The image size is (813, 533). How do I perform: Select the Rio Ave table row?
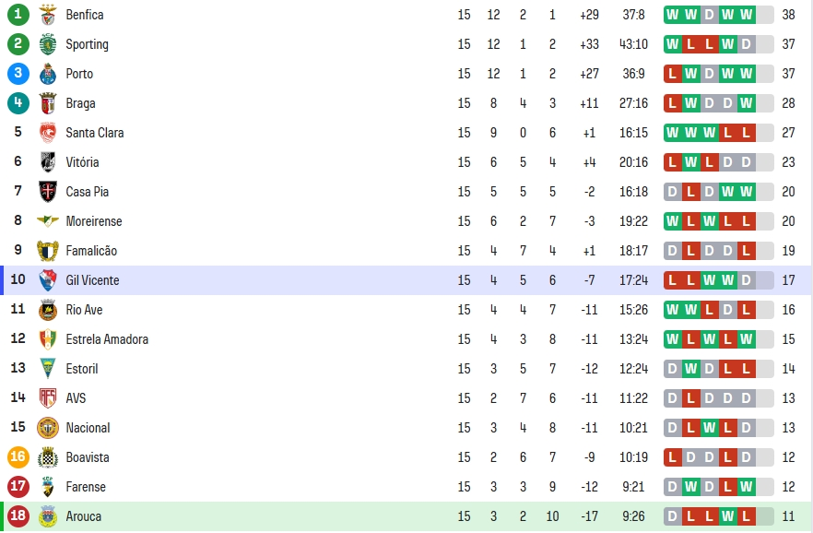(x=406, y=310)
